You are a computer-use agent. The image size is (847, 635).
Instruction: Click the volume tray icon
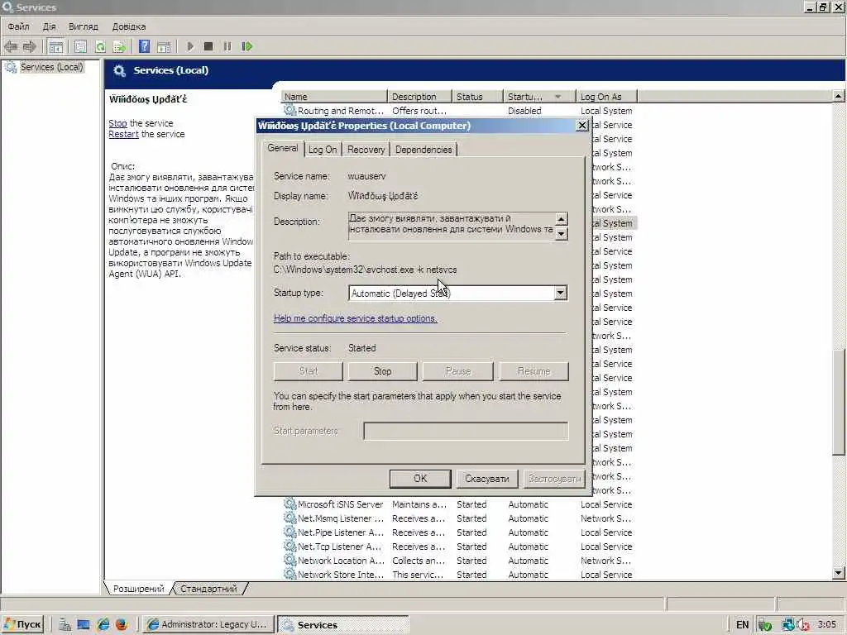pos(803,625)
